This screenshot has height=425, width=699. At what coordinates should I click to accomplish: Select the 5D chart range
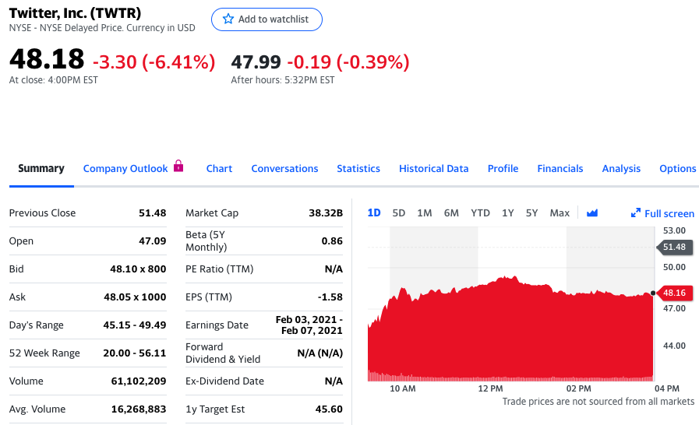[x=399, y=213]
